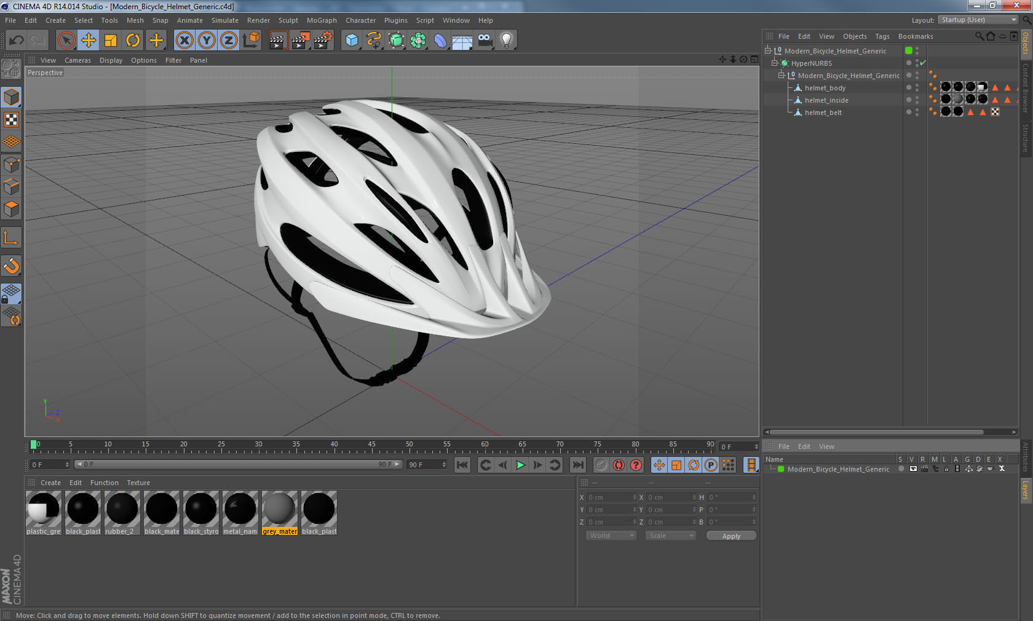Viewport: 1033px width, 621px height.
Task: Render to Picture Viewer
Action: (301, 41)
